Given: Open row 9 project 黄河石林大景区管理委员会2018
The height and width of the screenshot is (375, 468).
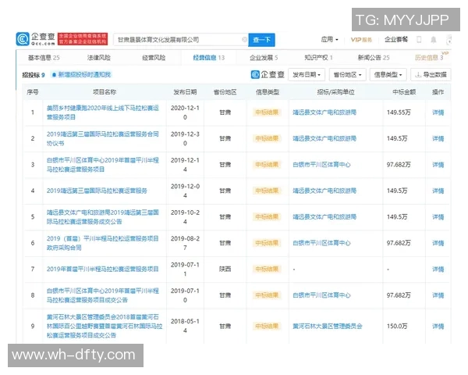Looking at the screenshot, I should click(x=105, y=326).
